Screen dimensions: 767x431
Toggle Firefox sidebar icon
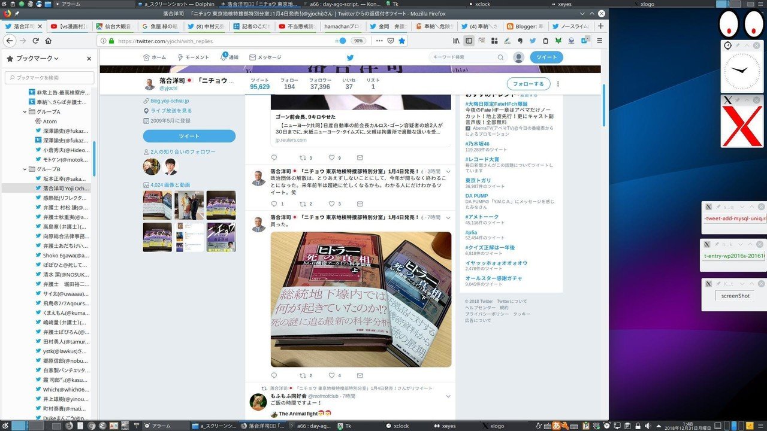[469, 41]
